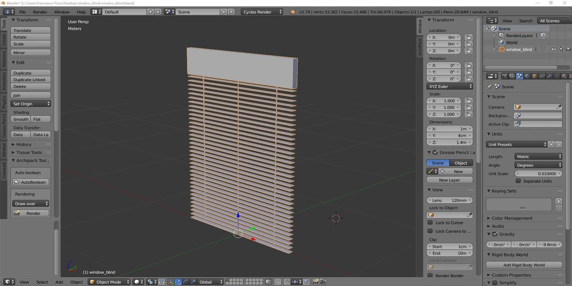Open the Cycles Render engine dropdown
Viewport: 572px width, 286px height.
[x=262, y=12]
